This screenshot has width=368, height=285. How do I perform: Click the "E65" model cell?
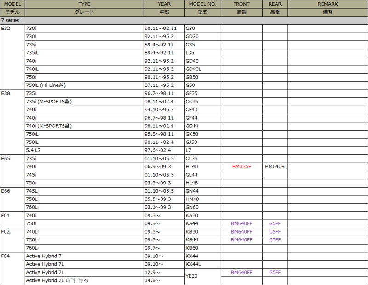12,171
